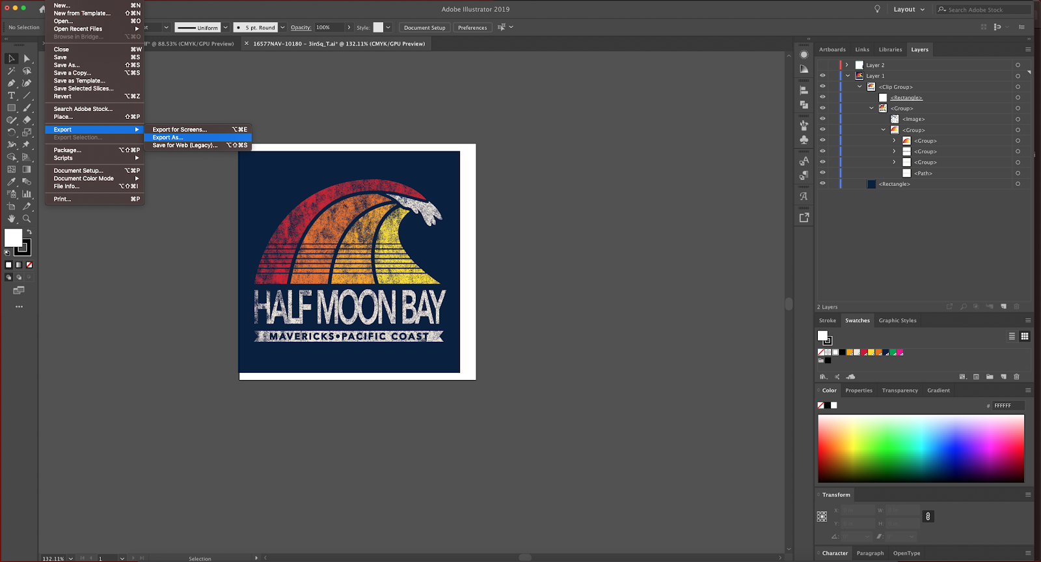Pick a color from the color spectrum

point(921,448)
